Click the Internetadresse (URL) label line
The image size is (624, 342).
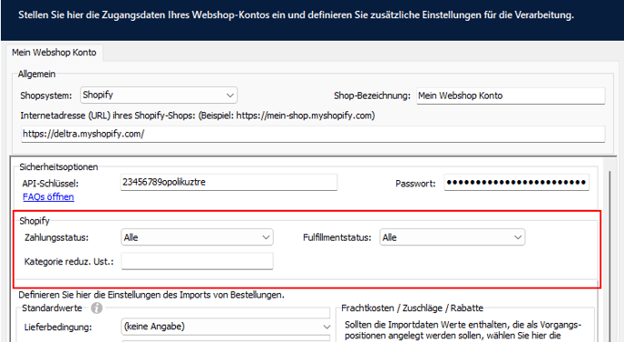pyautogui.click(x=198, y=116)
